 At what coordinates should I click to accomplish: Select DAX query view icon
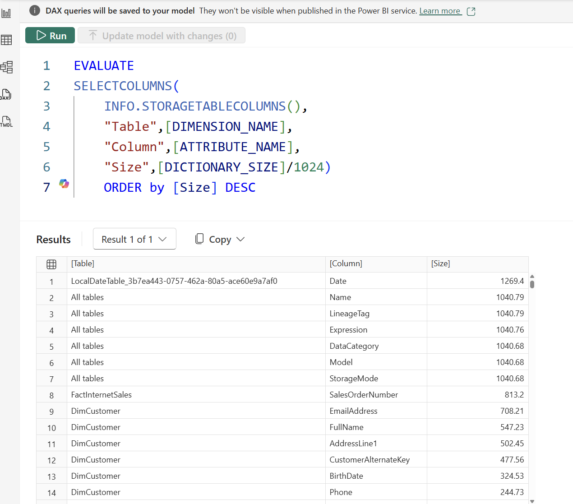pyautogui.click(x=6, y=94)
